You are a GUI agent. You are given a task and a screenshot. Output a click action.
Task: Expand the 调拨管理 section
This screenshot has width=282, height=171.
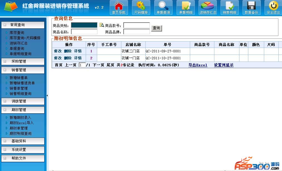[x=23, y=101]
